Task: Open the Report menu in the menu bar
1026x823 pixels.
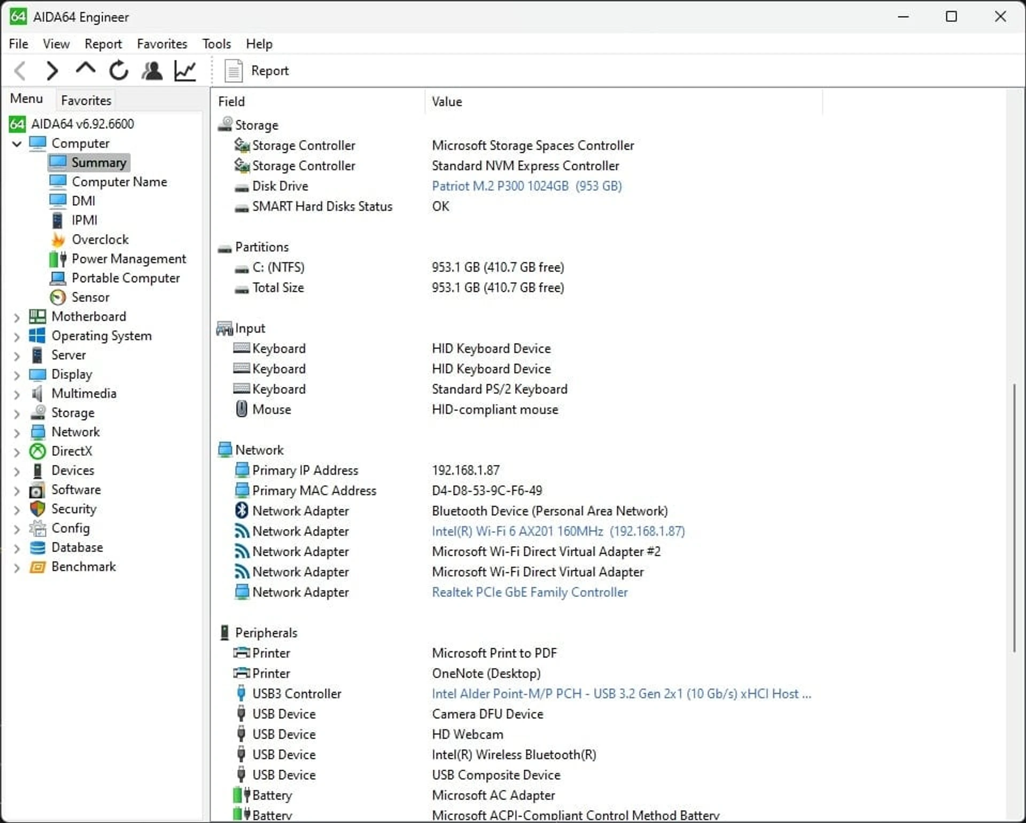Action: (103, 44)
